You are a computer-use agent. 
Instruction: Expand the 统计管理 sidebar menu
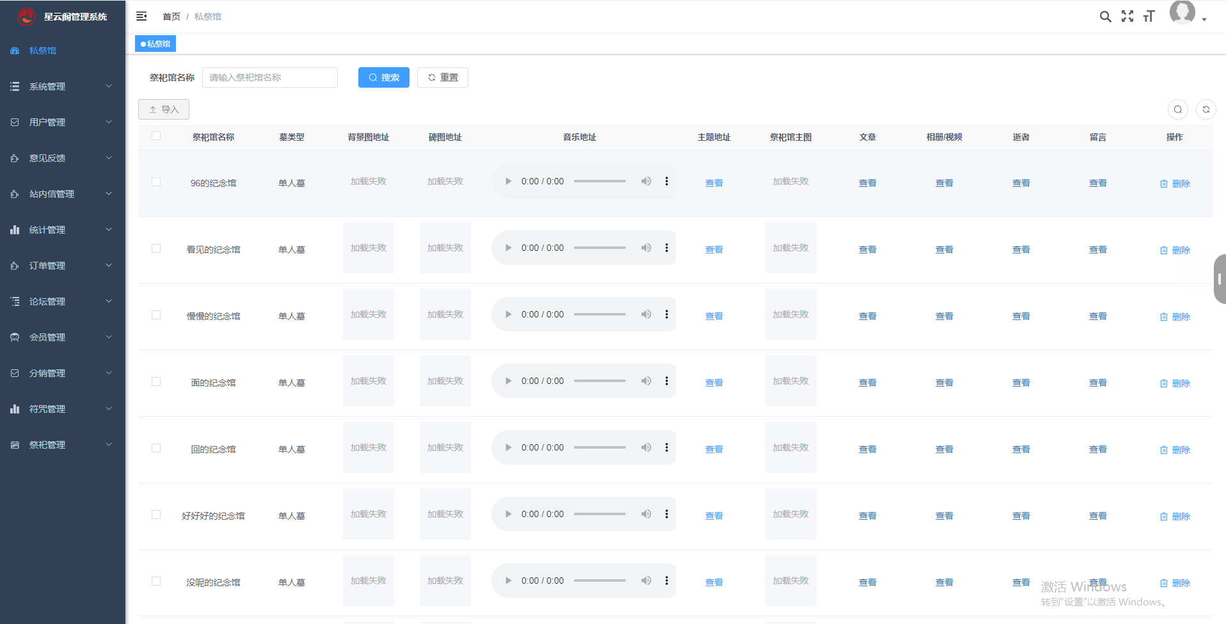(63, 230)
